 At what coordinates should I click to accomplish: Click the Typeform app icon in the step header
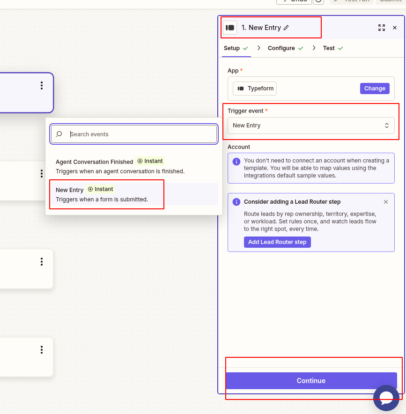229,28
